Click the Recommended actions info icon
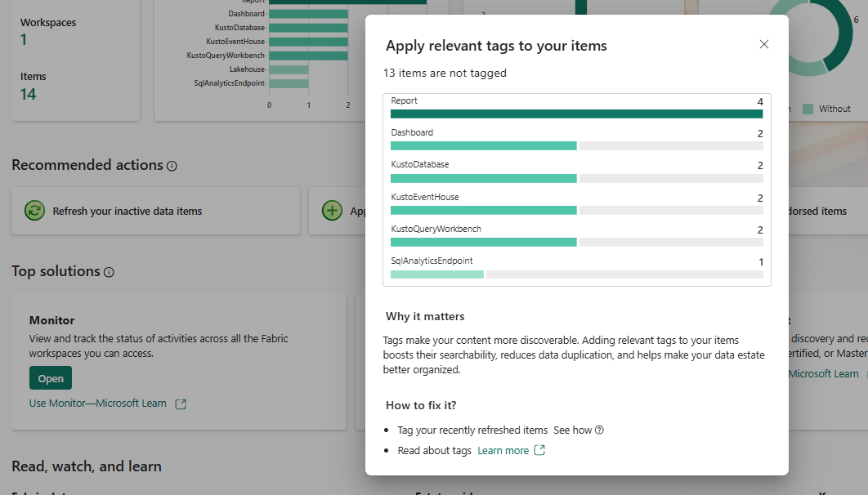This screenshot has width=868, height=495. pyautogui.click(x=172, y=166)
